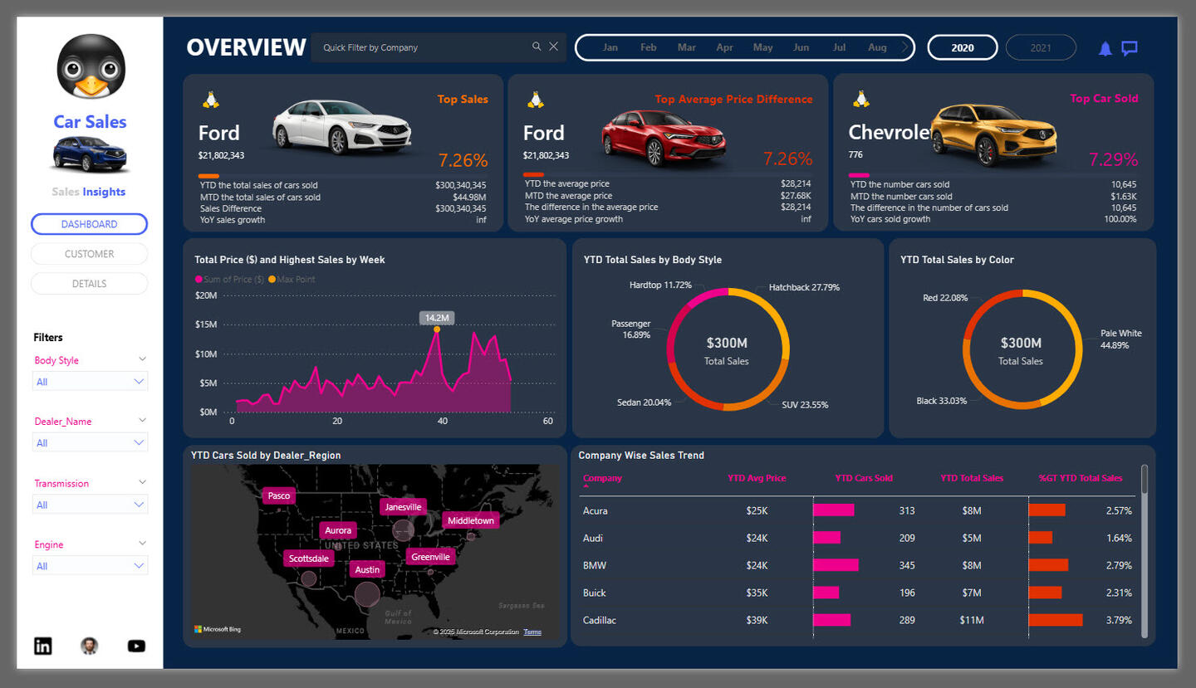Viewport: 1196px width, 688px height.
Task: Collapse the Transmission filter chevron
Action: (x=142, y=482)
